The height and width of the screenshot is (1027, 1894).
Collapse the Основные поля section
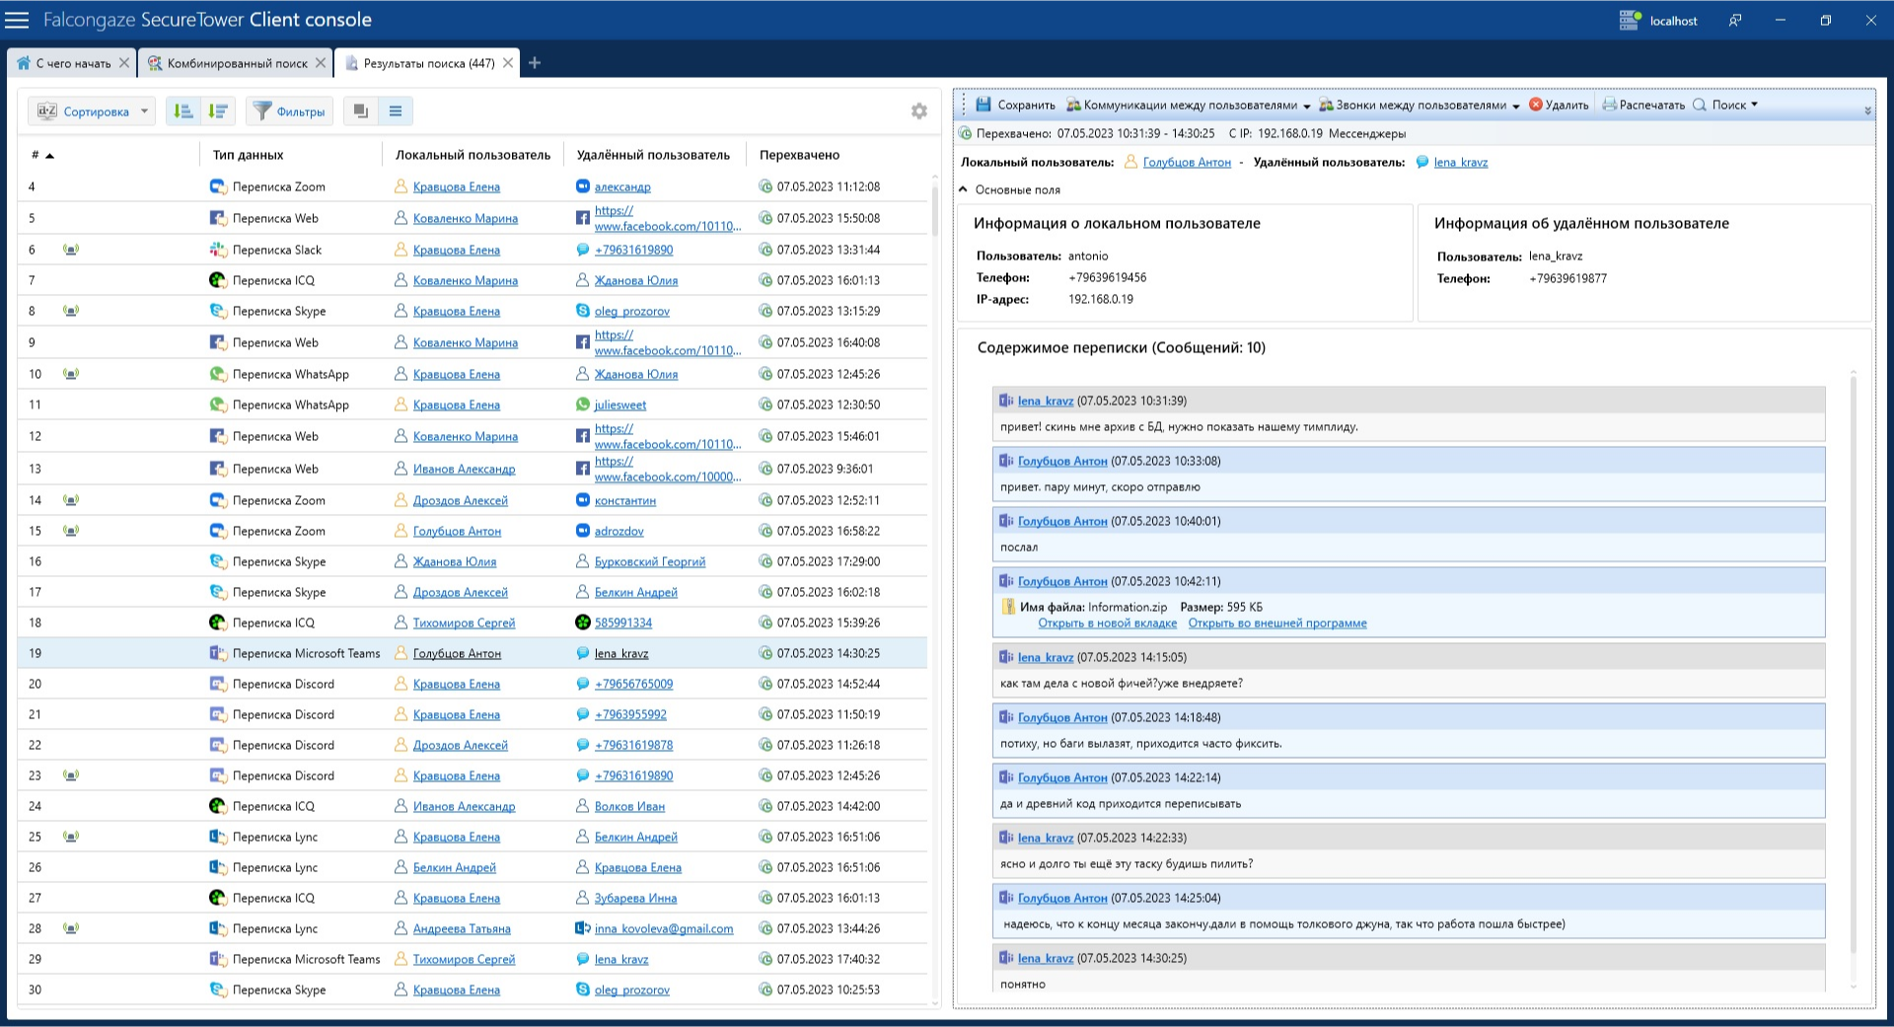pos(964,189)
